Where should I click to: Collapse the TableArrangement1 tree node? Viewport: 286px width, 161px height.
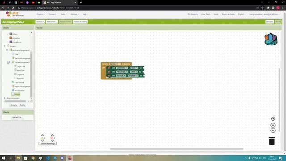click(8, 63)
